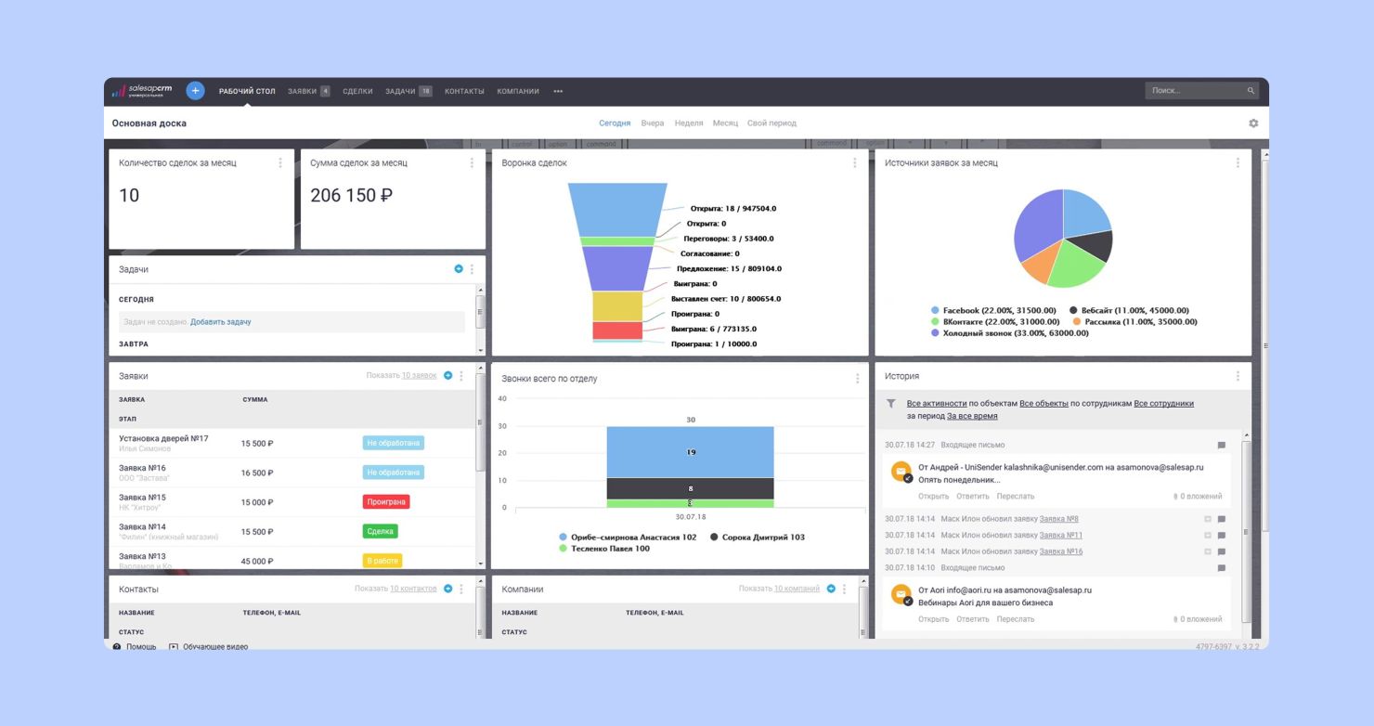Open the Заявка №16 link in История
Image resolution: width=1374 pixels, height=726 pixels.
(x=1060, y=551)
